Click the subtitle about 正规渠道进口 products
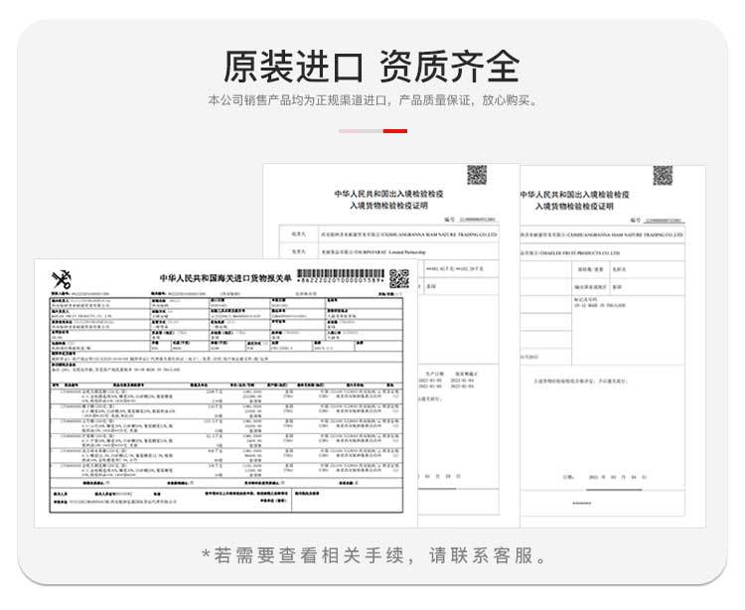Viewport: 745px width, 610px height. [x=373, y=100]
